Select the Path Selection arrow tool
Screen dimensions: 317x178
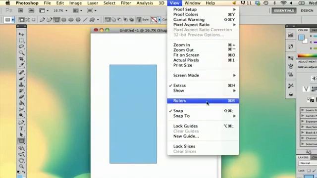pos(21,134)
